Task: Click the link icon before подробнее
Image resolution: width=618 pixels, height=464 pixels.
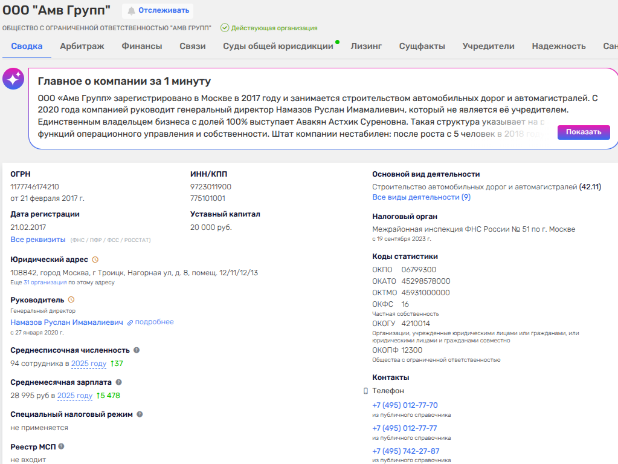Action: 130,323
